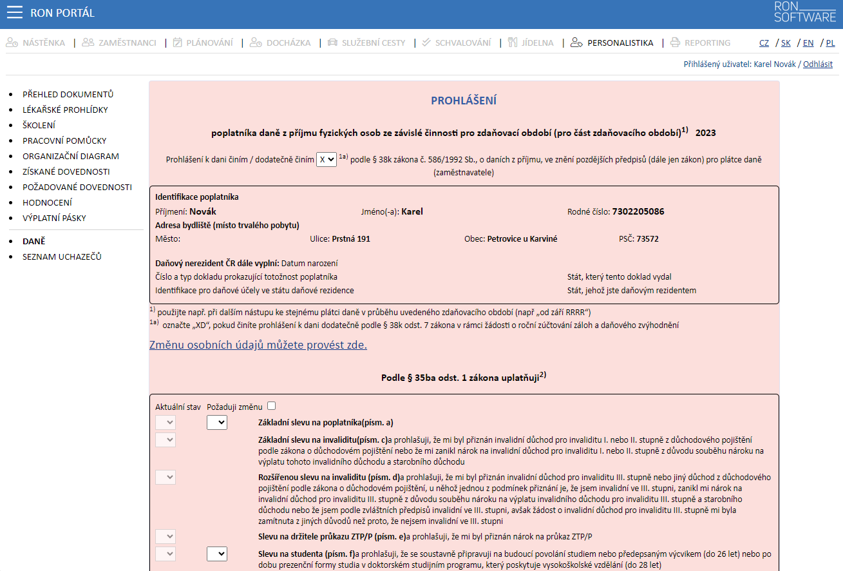Switch language to CZ
843x571 pixels.
click(x=764, y=43)
